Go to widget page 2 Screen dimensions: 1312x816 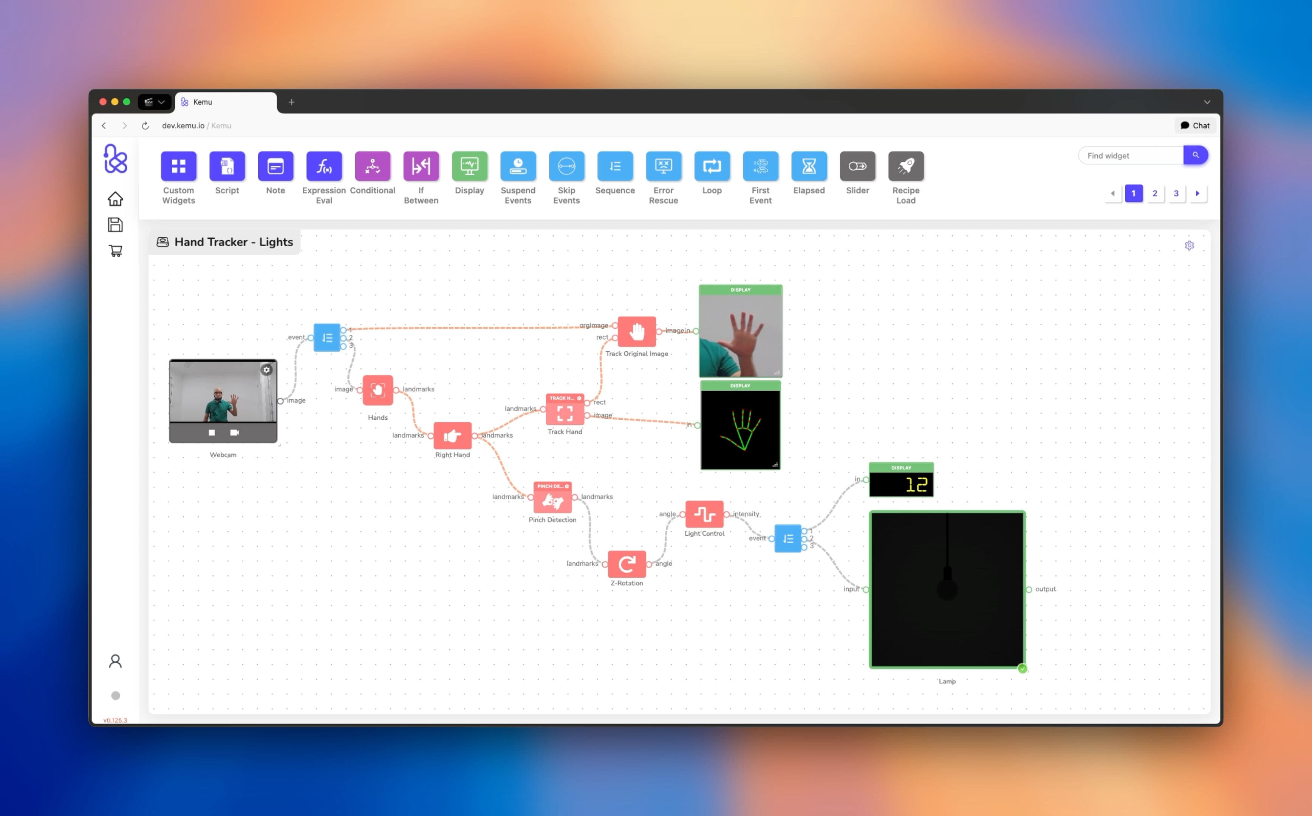1155,193
